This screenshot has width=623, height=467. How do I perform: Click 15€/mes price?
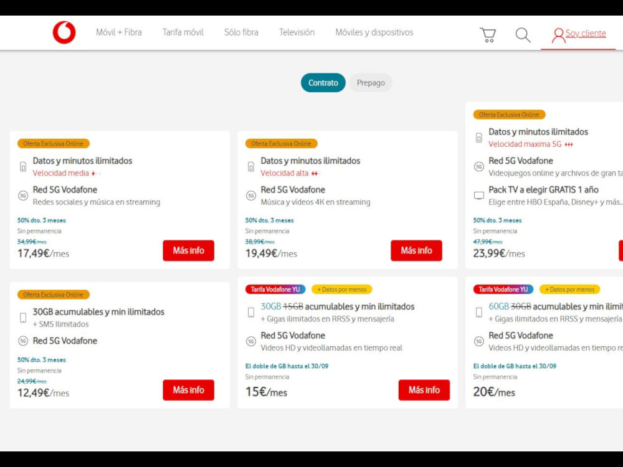(x=266, y=392)
